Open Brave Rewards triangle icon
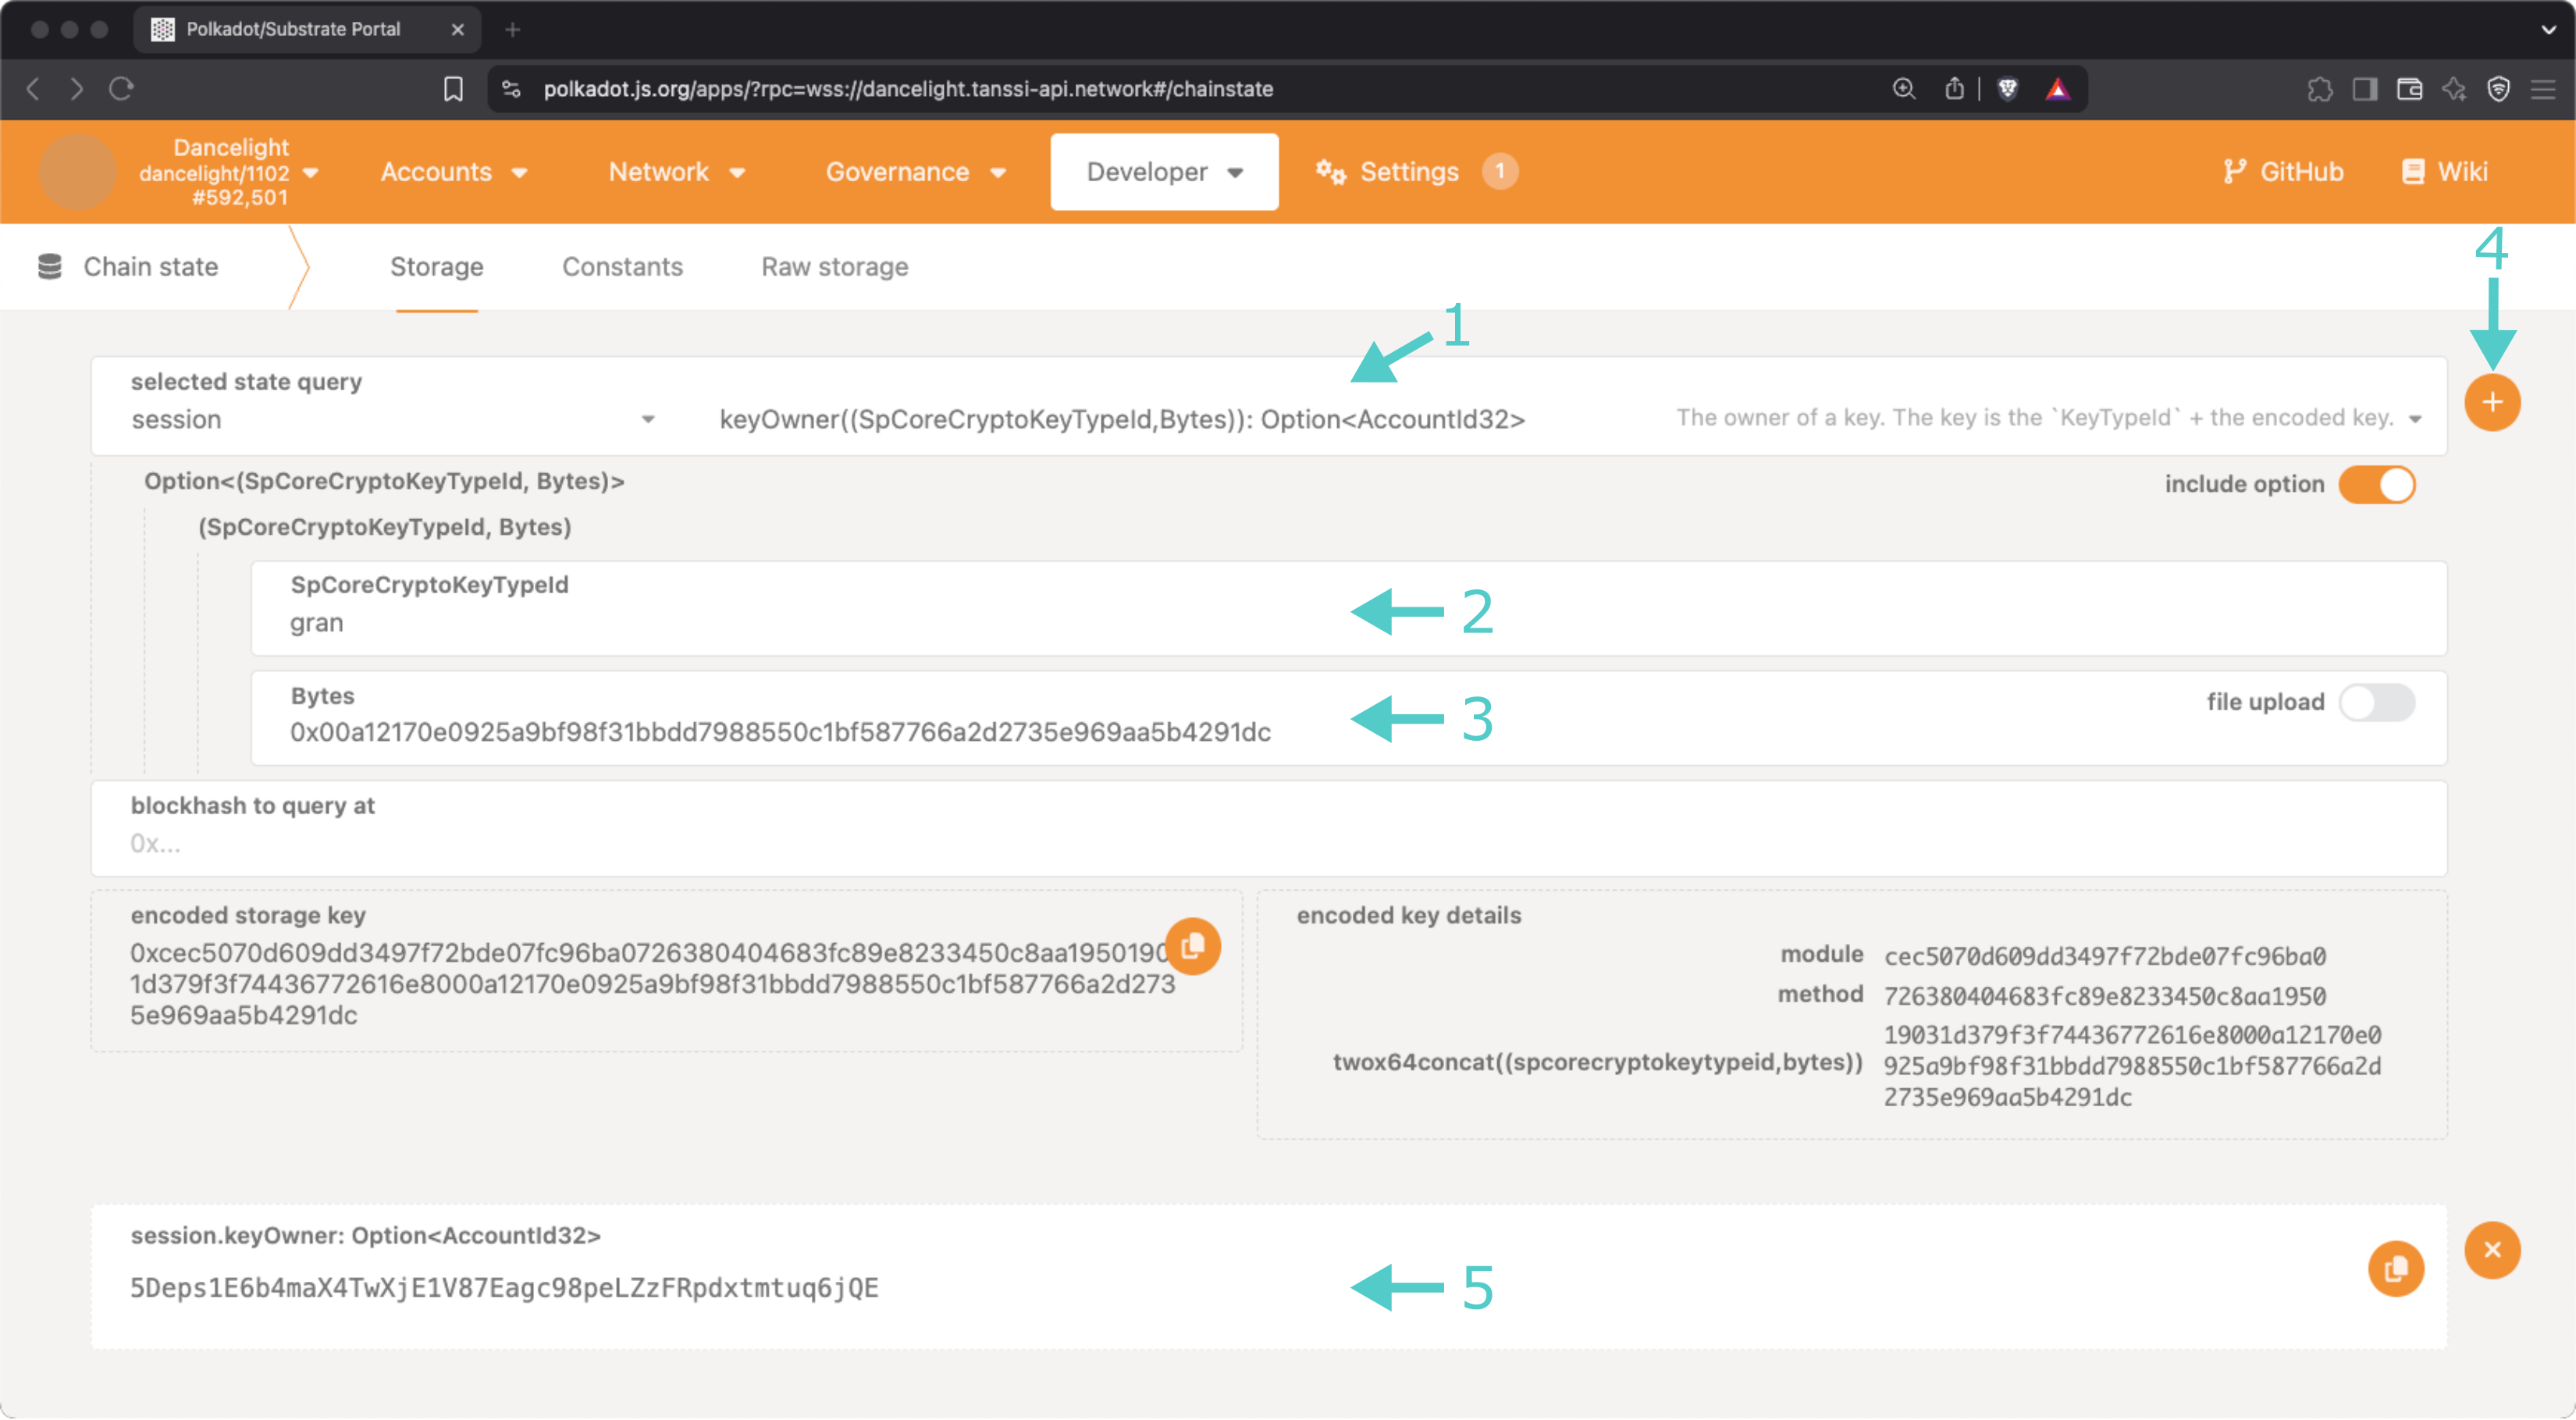Viewport: 2576px width, 1420px height. tap(2057, 89)
